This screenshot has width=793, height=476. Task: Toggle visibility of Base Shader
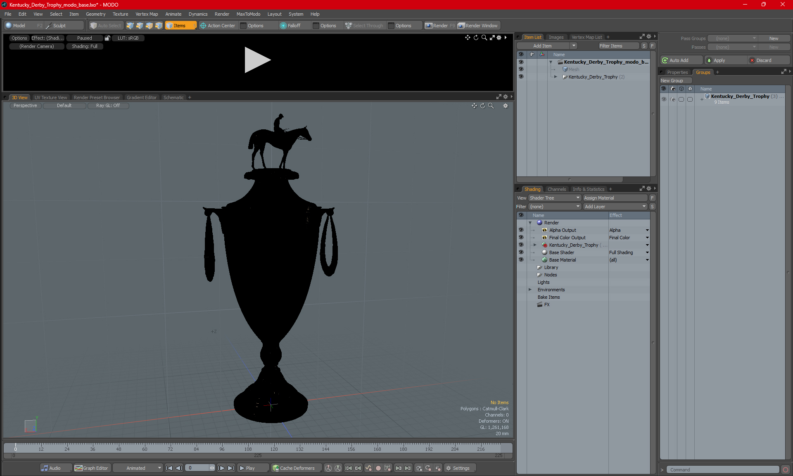coord(521,252)
